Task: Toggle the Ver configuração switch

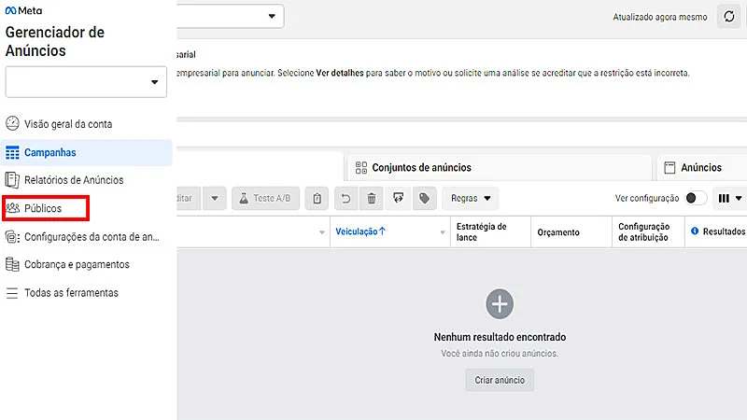Action: pyautogui.click(x=695, y=198)
